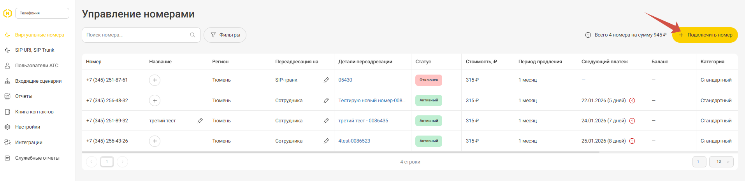
Task: Click the horizontal table scrollbar
Action: [341, 152]
